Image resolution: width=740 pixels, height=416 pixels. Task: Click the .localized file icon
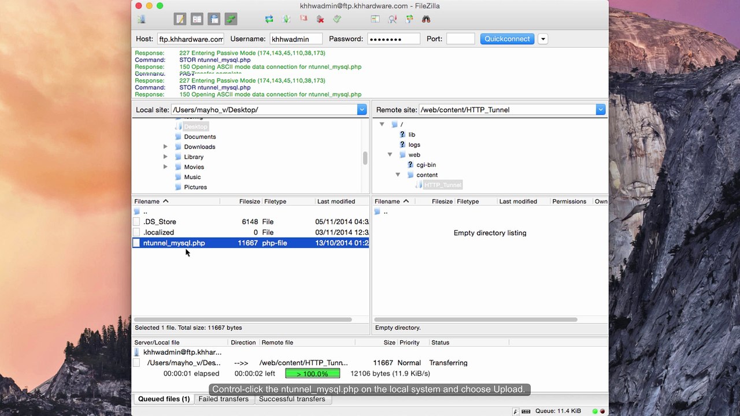tap(136, 232)
